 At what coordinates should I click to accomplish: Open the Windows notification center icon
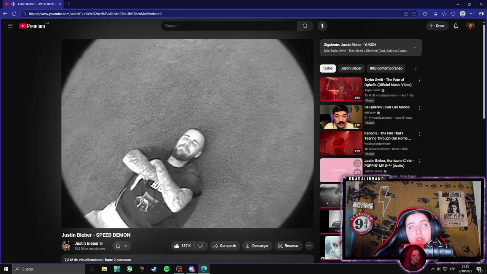point(479,269)
